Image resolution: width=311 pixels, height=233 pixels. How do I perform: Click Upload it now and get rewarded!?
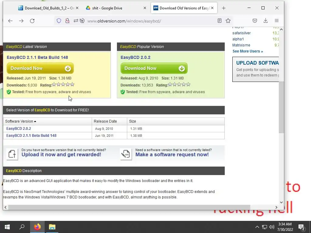tap(61, 154)
